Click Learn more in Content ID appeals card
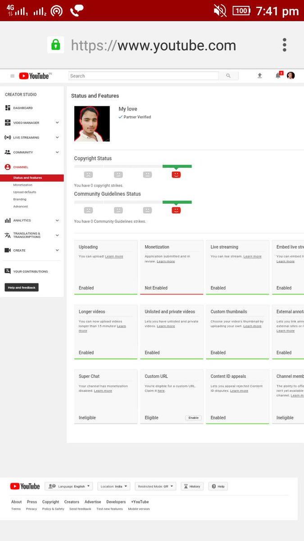The width and height of the screenshot is (304, 541). [239, 391]
